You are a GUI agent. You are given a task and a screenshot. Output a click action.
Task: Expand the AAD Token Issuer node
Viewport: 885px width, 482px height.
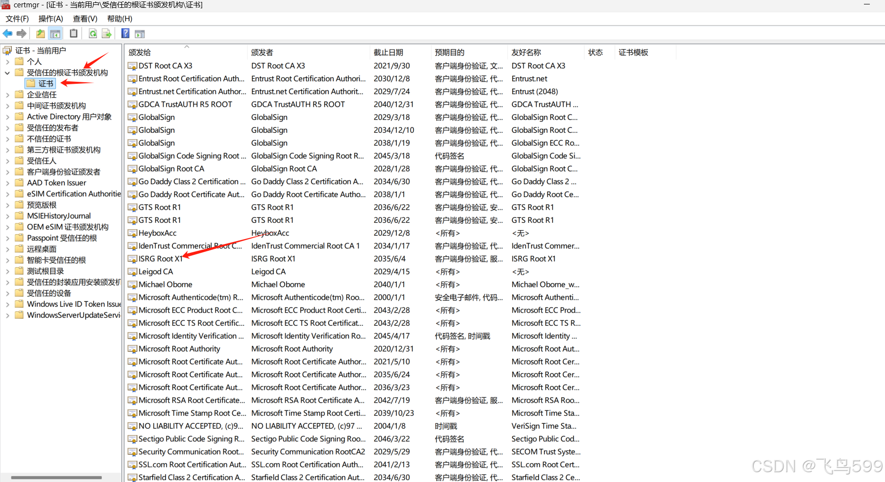pyautogui.click(x=7, y=183)
